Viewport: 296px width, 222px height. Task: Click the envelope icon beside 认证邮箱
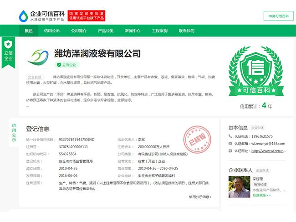point(230,144)
